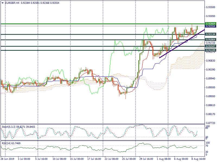
Task: Click the Stoch(5,3,3) indicator label
Action: (x=9, y=126)
